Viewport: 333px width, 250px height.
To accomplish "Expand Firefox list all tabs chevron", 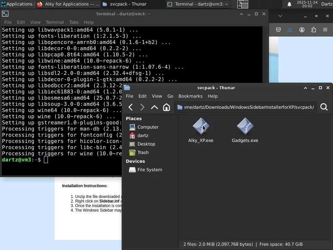I will click(280, 16).
